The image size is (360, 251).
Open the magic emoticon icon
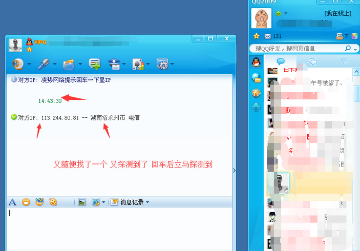tap(39, 202)
